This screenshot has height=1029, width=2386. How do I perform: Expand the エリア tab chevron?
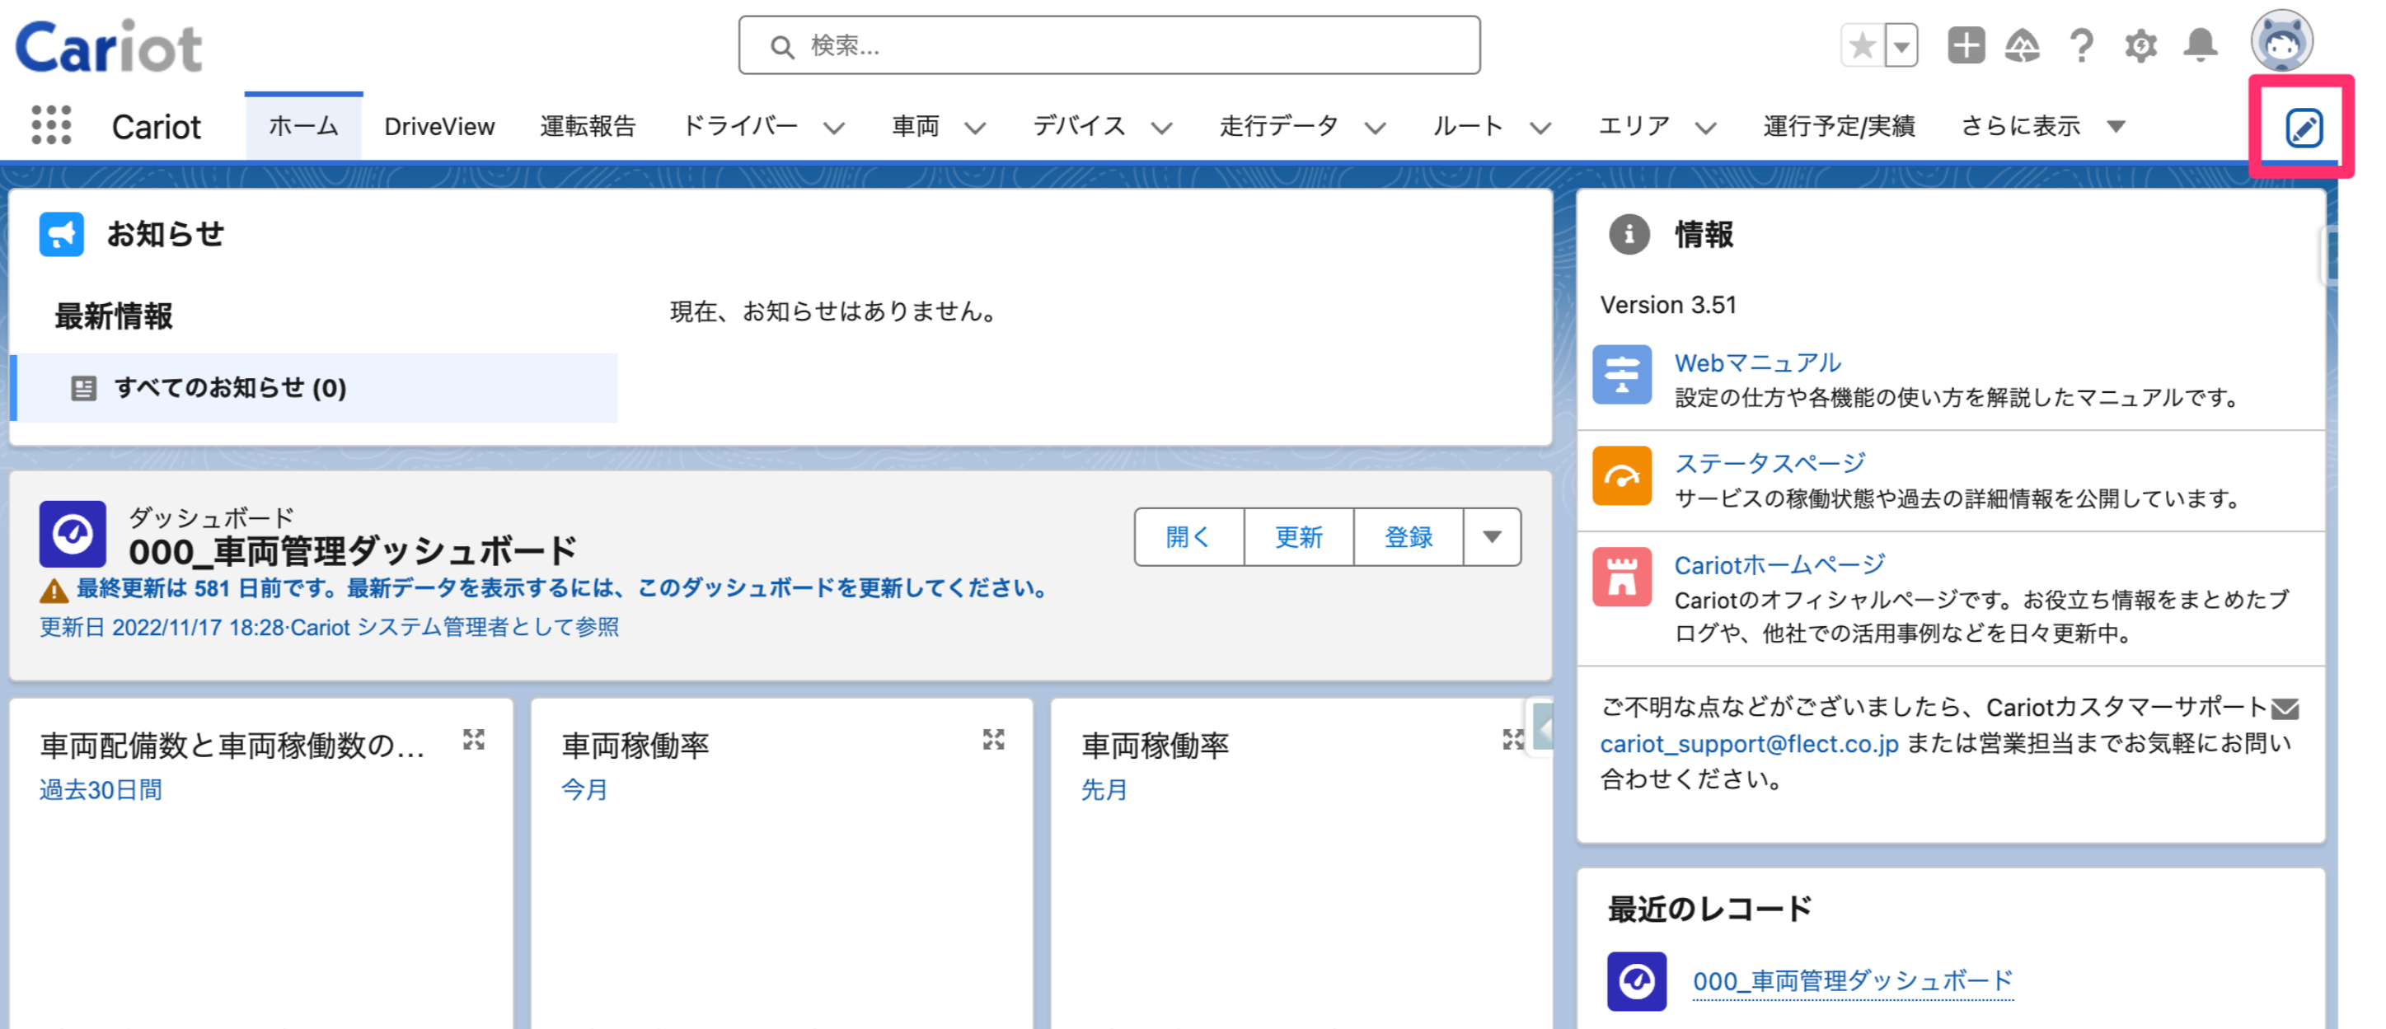[x=1705, y=128]
